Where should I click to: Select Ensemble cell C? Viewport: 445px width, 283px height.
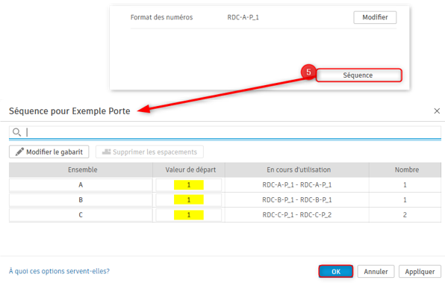[x=81, y=215]
